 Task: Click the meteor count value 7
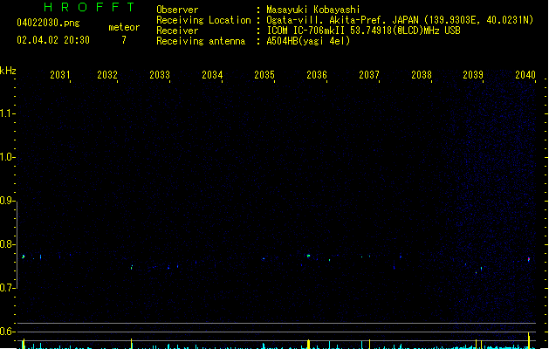point(124,40)
